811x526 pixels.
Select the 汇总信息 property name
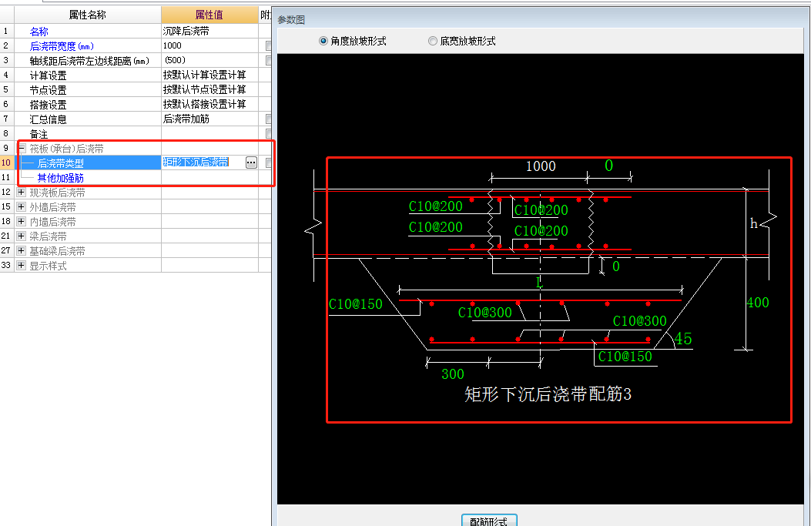point(48,119)
